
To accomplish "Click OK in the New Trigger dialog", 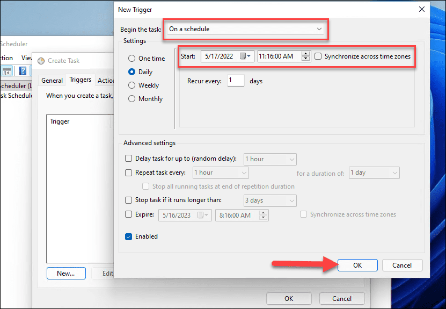I will (x=358, y=265).
